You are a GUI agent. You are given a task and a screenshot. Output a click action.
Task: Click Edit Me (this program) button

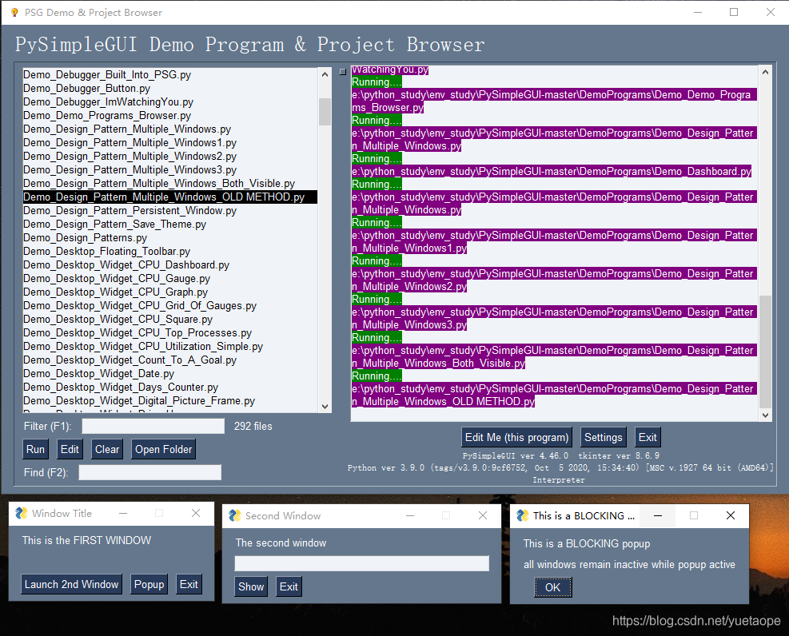click(516, 437)
